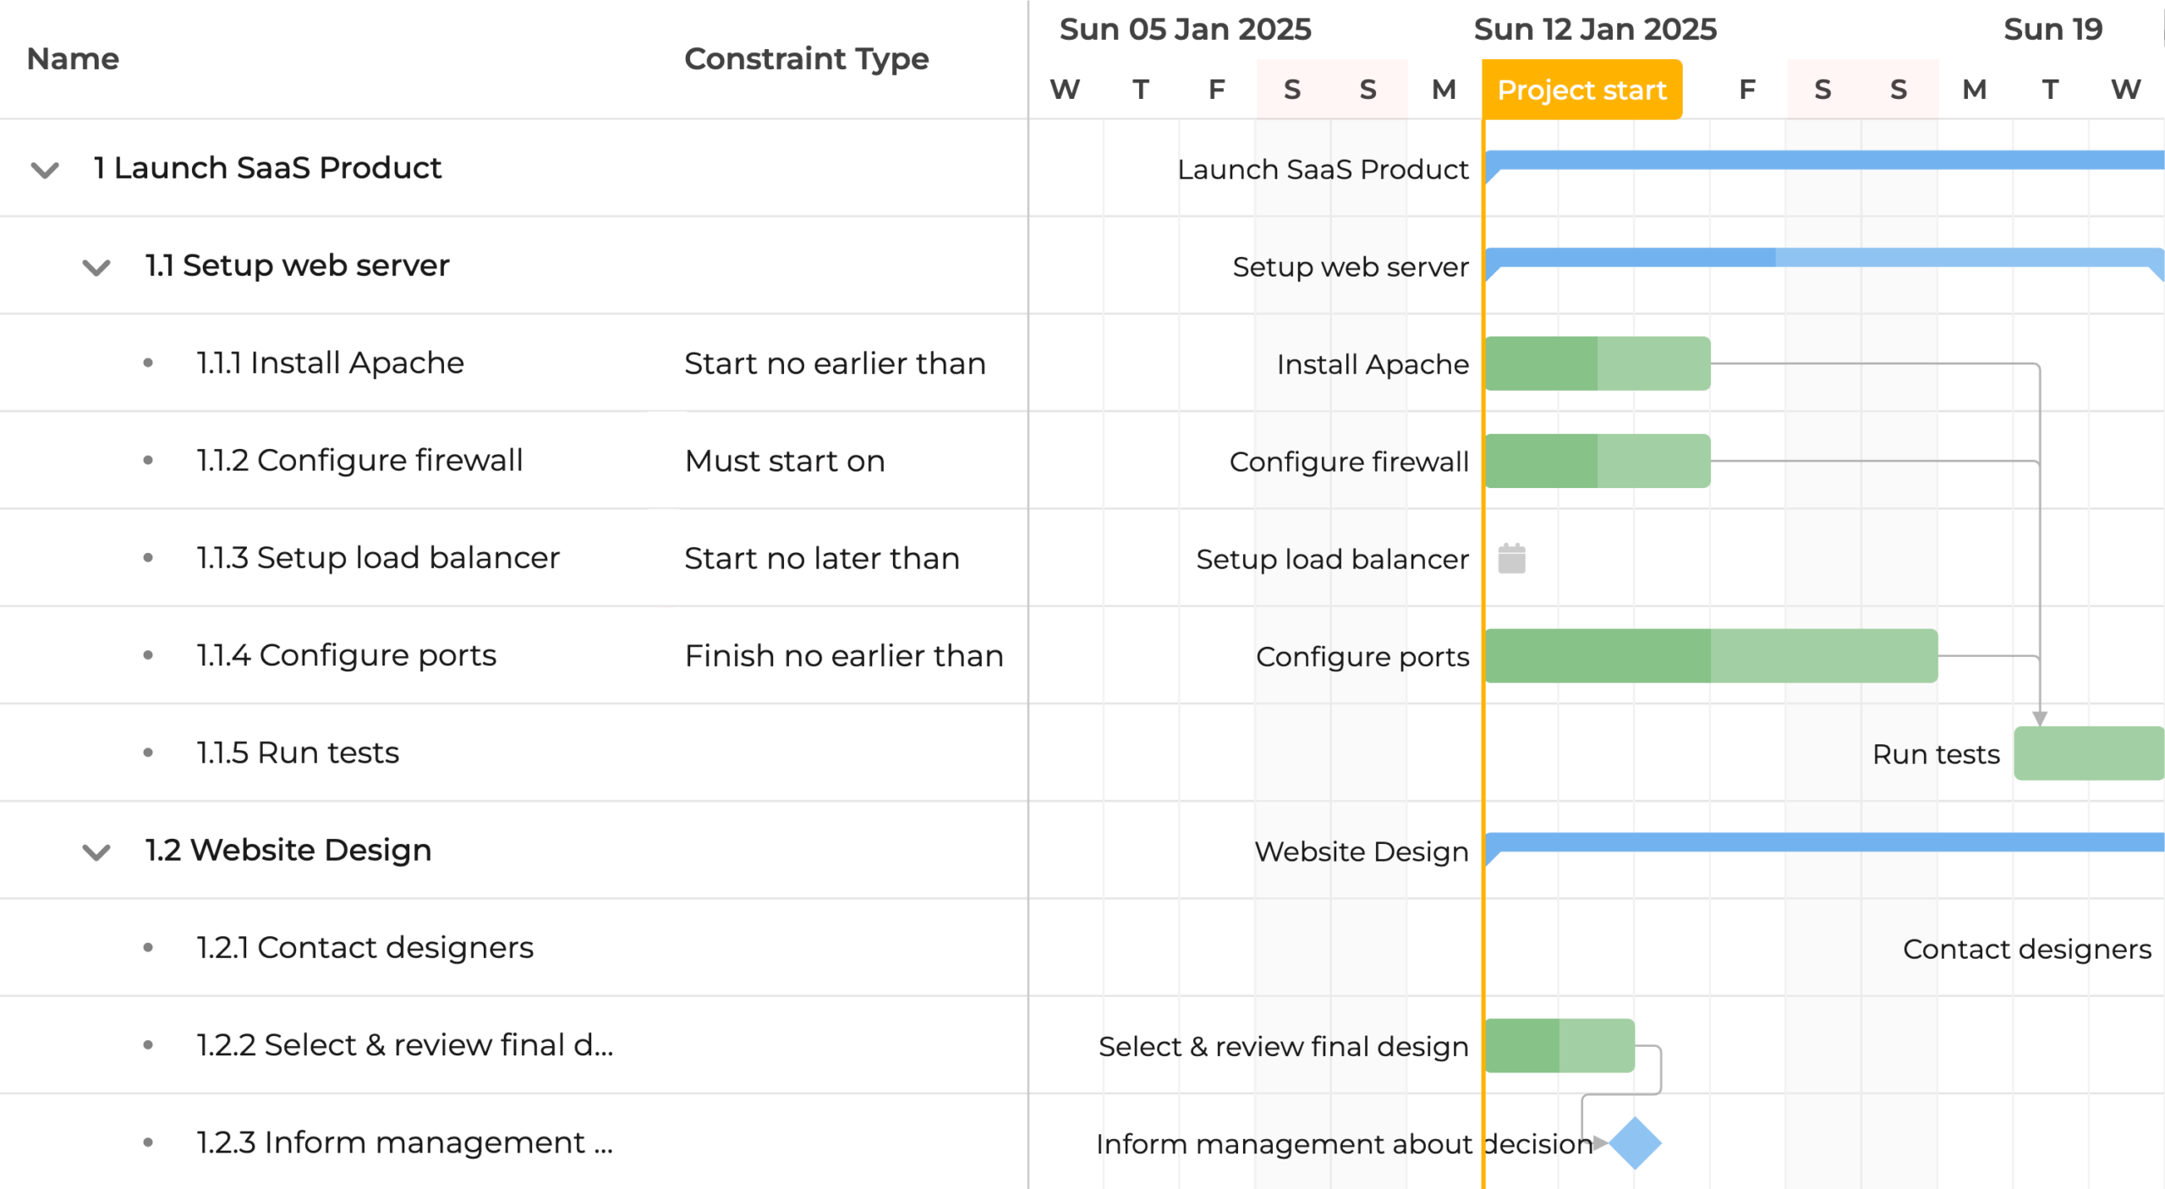Image resolution: width=2165 pixels, height=1189 pixels.
Task: Click the Project start timeline marker
Action: (1581, 90)
